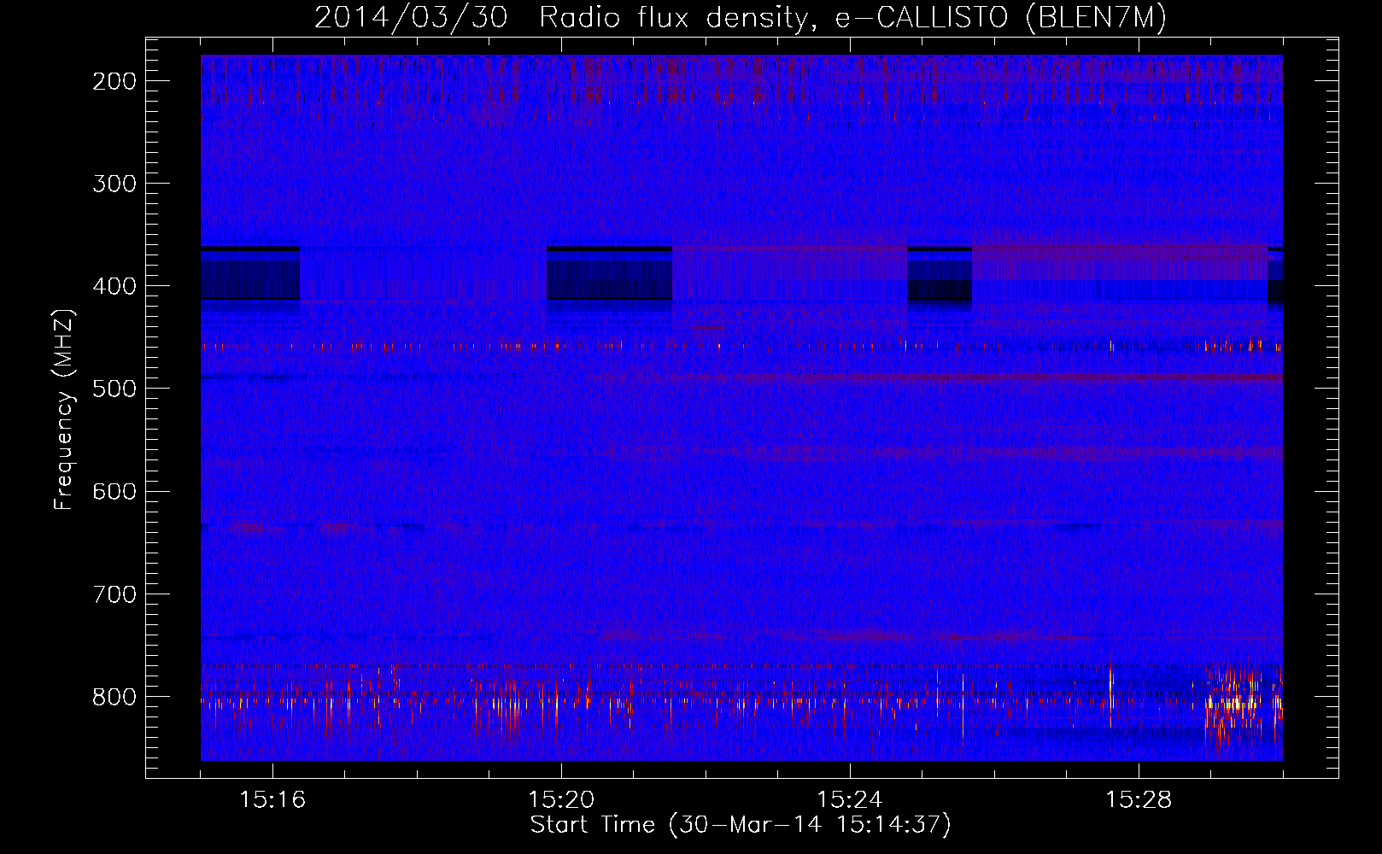
Task: Click the 400 frequency tick label
Action: point(114,286)
